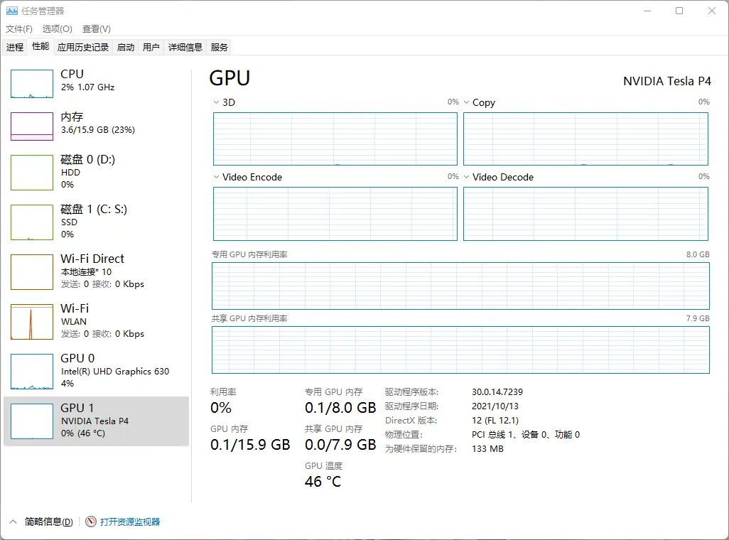729x540 pixels.
Task: Select the CPU usage graph thumbnail
Action: coord(32,84)
